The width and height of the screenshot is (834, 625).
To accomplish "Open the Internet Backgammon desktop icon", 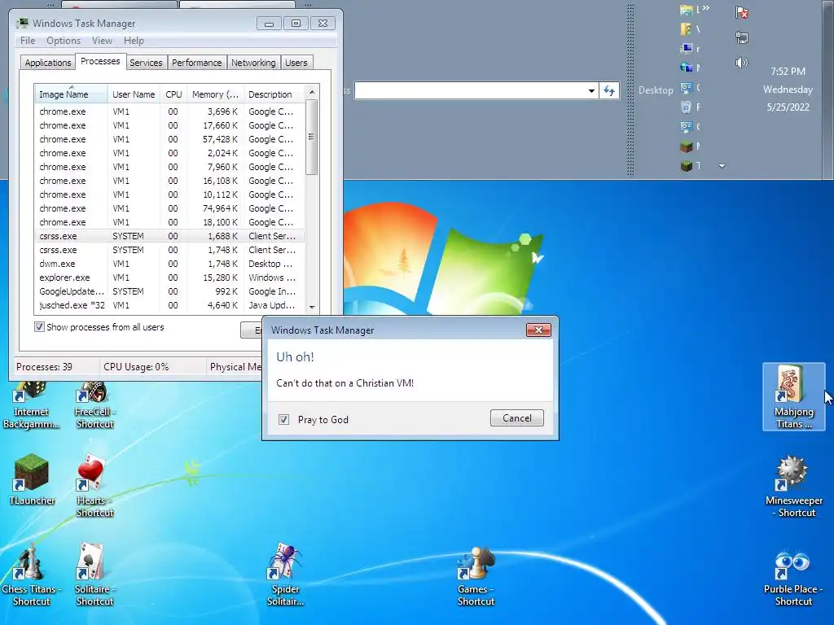I will tap(32, 405).
